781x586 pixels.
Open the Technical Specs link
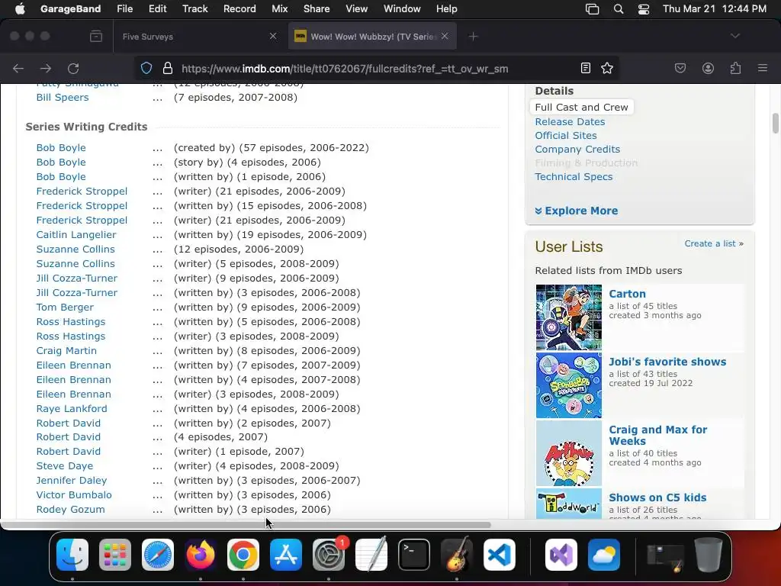pos(574,177)
